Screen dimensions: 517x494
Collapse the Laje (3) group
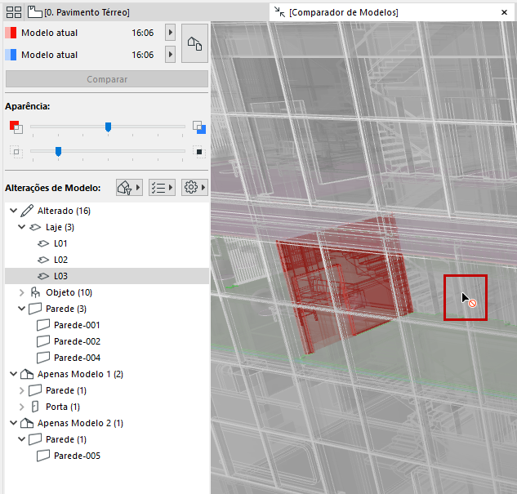pos(22,227)
